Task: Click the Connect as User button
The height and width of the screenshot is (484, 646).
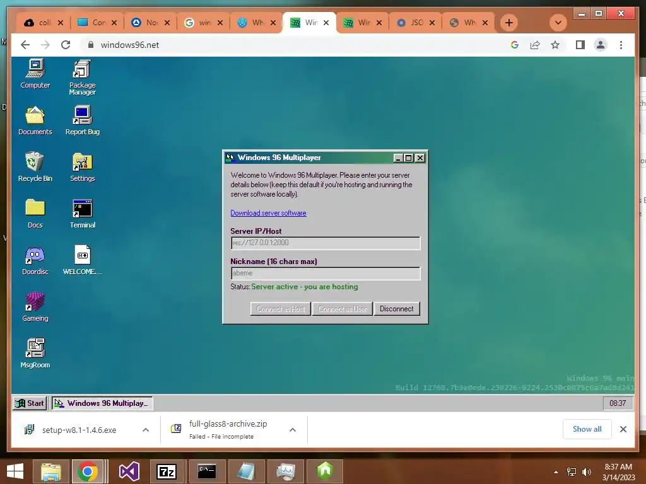Action: pyautogui.click(x=343, y=309)
